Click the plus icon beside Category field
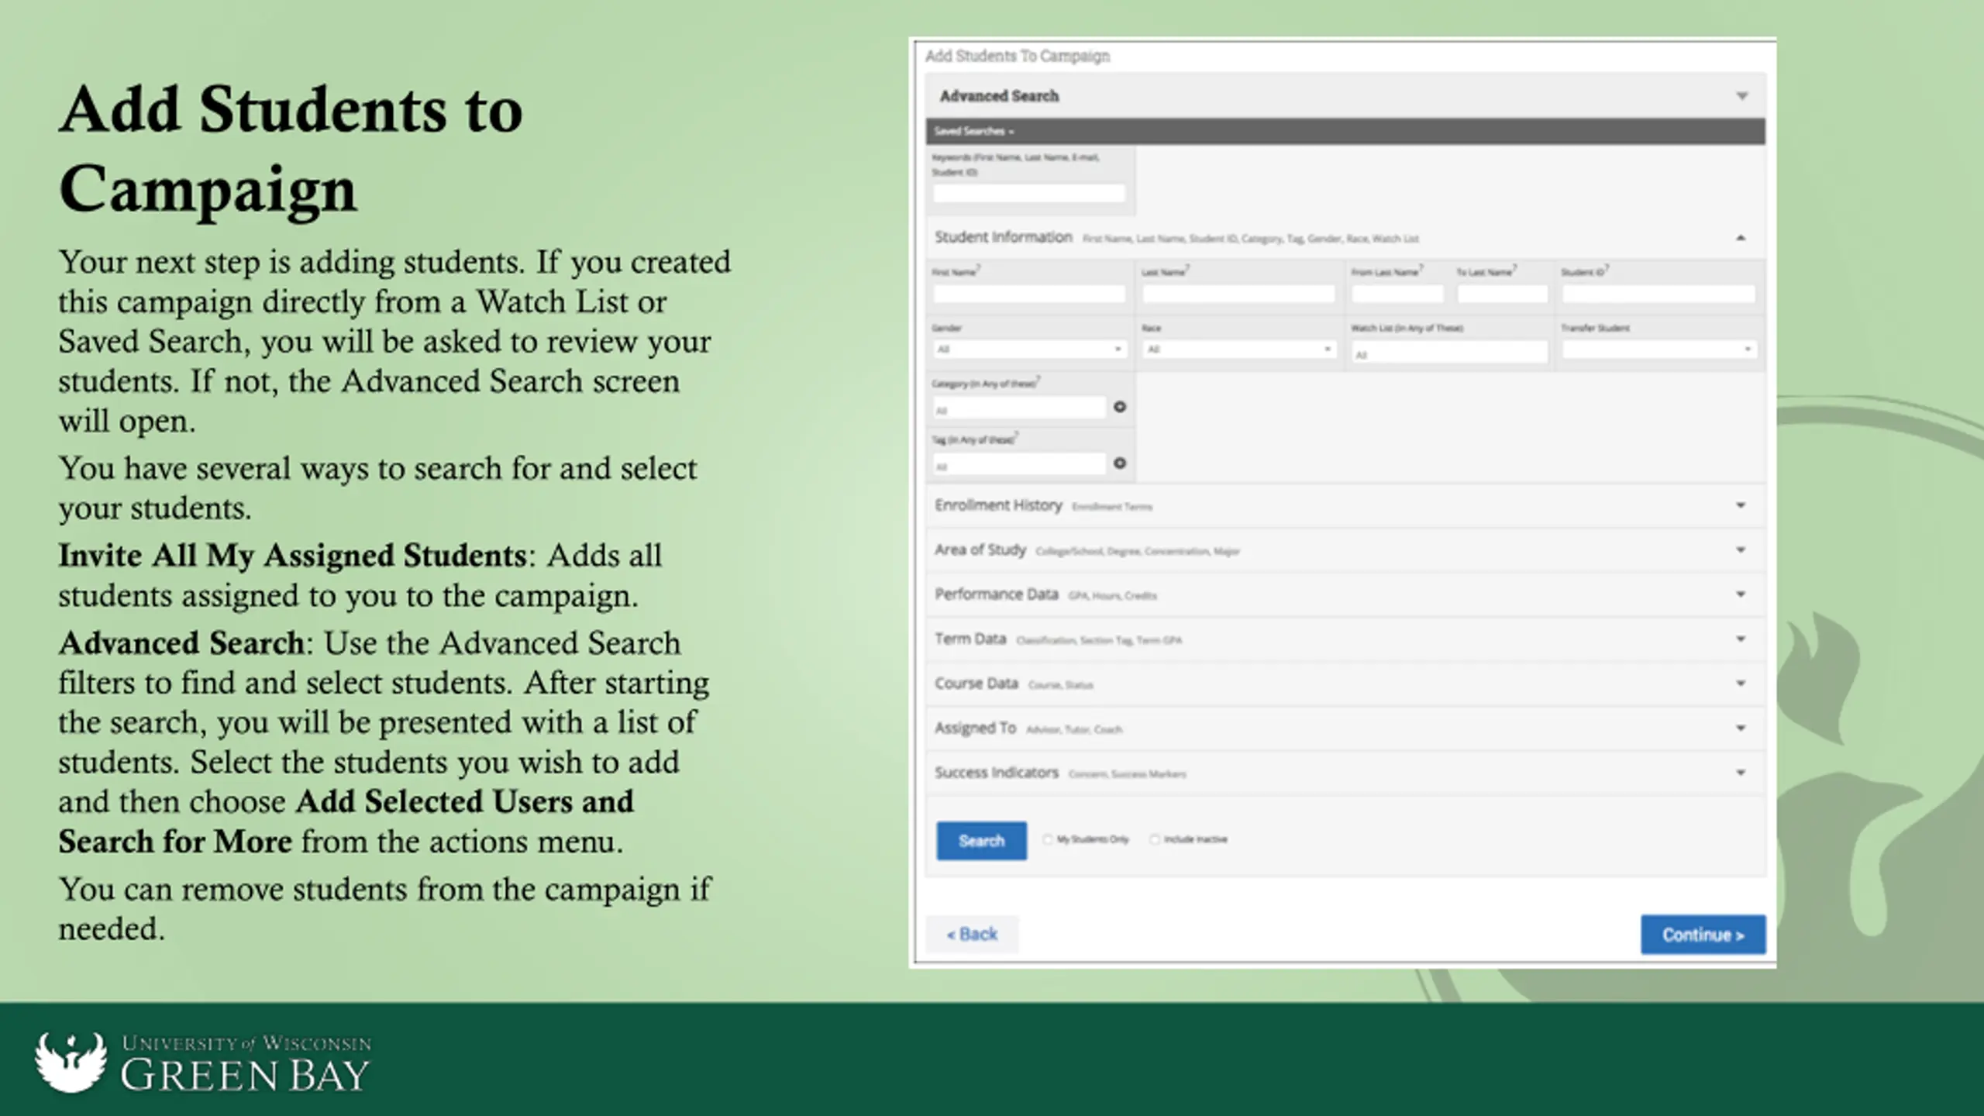Viewport: 1984px width, 1116px height. [1119, 407]
